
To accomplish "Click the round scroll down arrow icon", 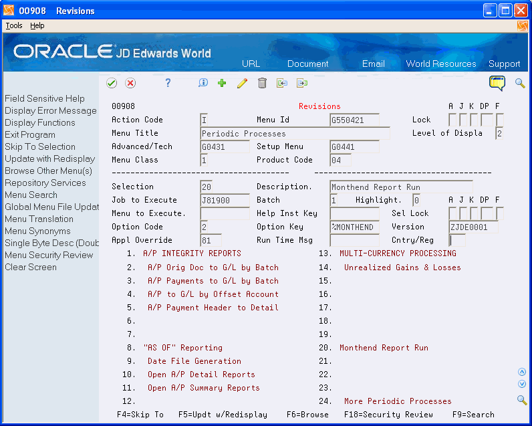I will 522,384.
